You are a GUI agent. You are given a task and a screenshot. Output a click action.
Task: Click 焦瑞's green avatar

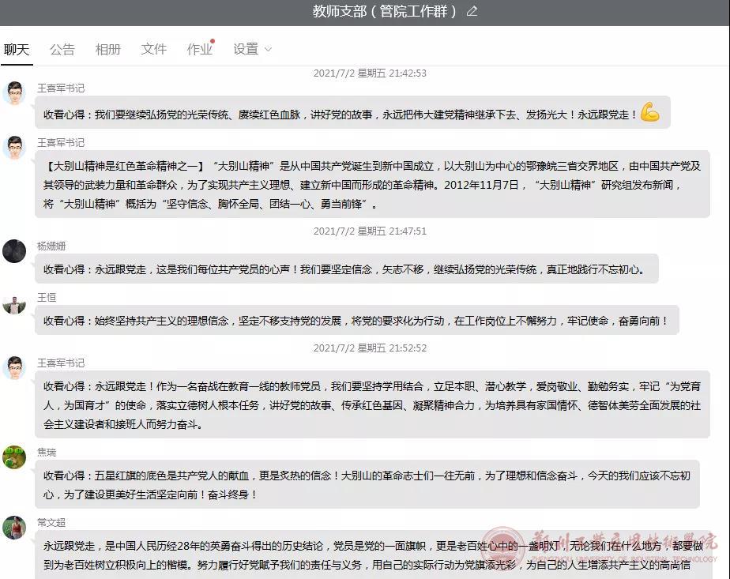tap(14, 457)
